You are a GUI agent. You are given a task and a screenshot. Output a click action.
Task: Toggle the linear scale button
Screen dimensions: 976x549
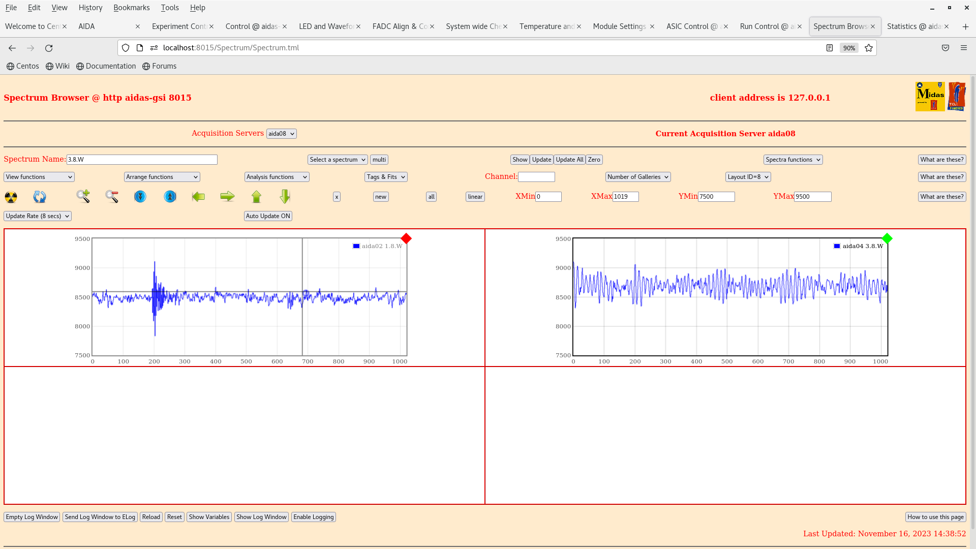475,197
